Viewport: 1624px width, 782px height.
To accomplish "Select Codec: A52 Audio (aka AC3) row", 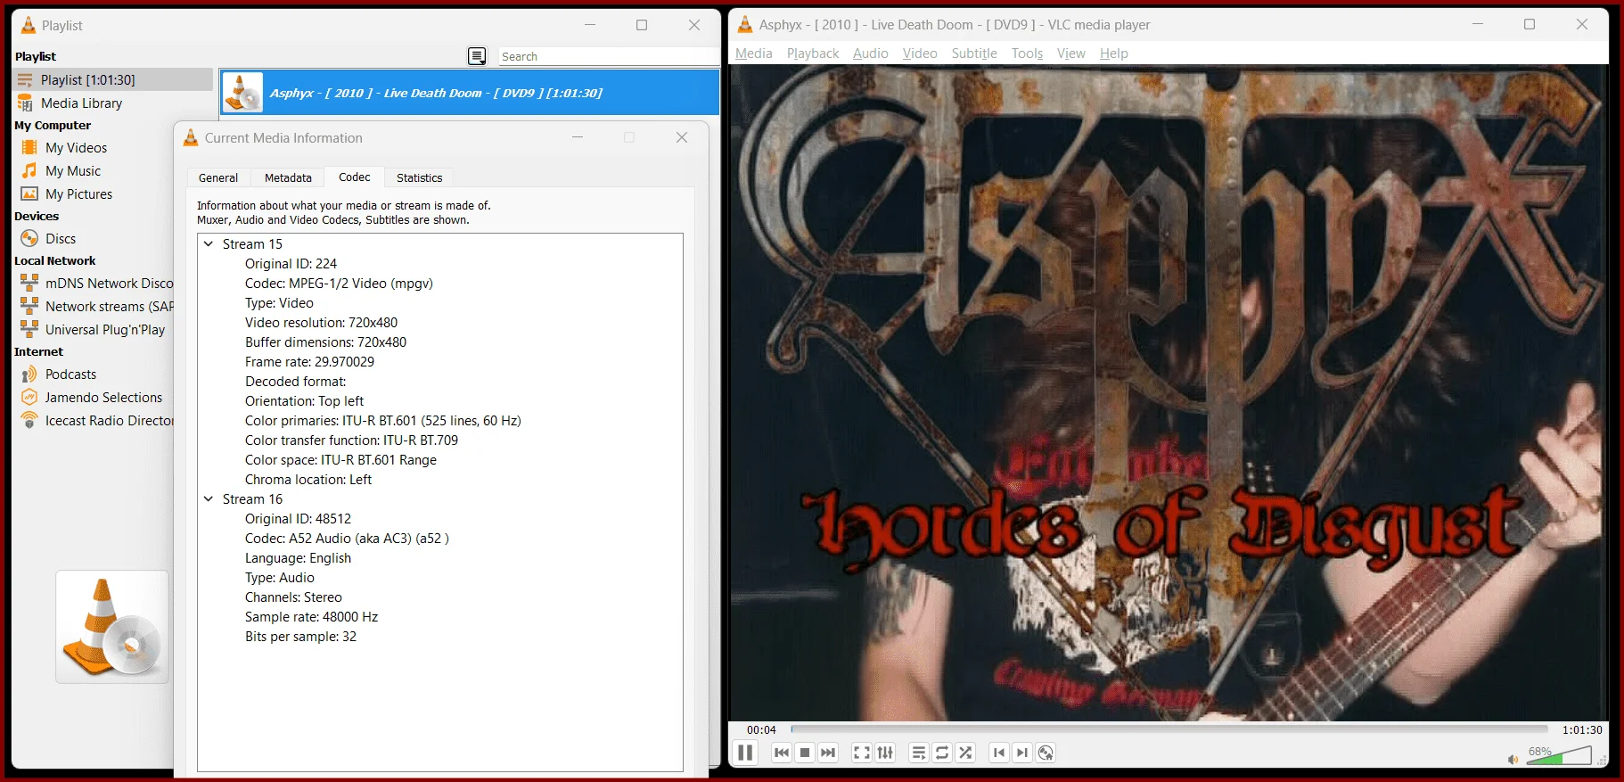I will 347,539.
